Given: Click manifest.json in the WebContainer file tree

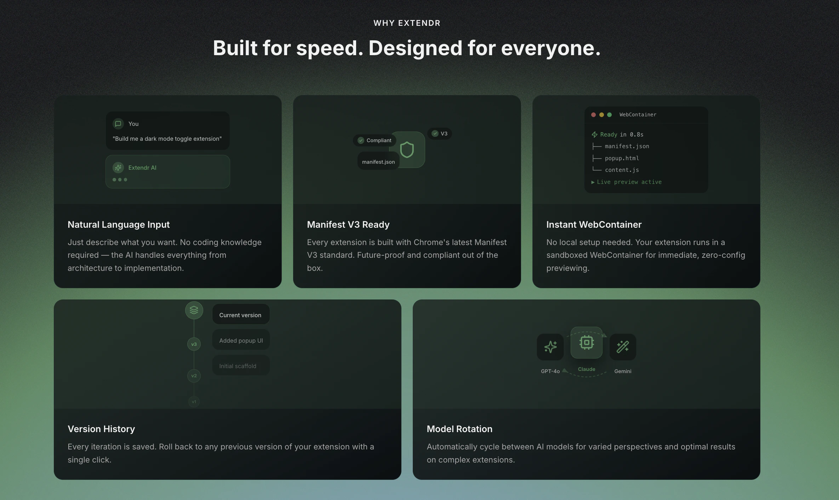Looking at the screenshot, I should click(627, 146).
